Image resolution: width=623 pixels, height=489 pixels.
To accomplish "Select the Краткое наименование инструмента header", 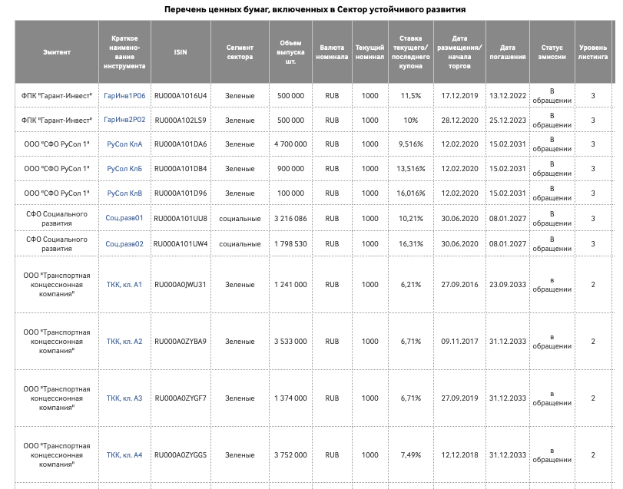I will pyautogui.click(x=124, y=52).
